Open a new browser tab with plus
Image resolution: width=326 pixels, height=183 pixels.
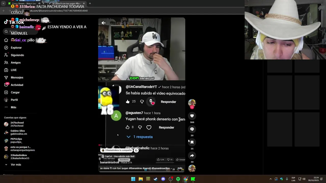90,4
